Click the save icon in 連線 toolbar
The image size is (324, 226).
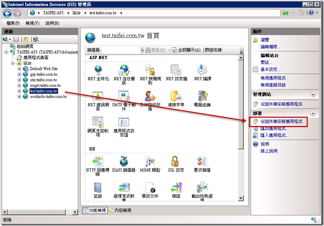click(x=16, y=39)
